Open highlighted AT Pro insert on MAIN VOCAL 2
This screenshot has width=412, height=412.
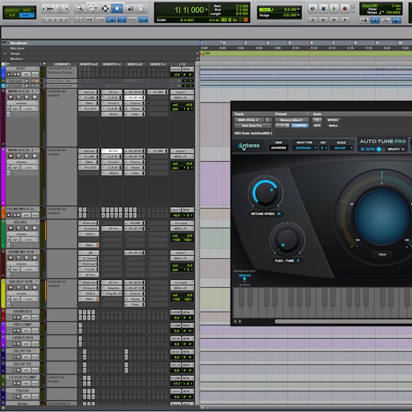coord(112,151)
